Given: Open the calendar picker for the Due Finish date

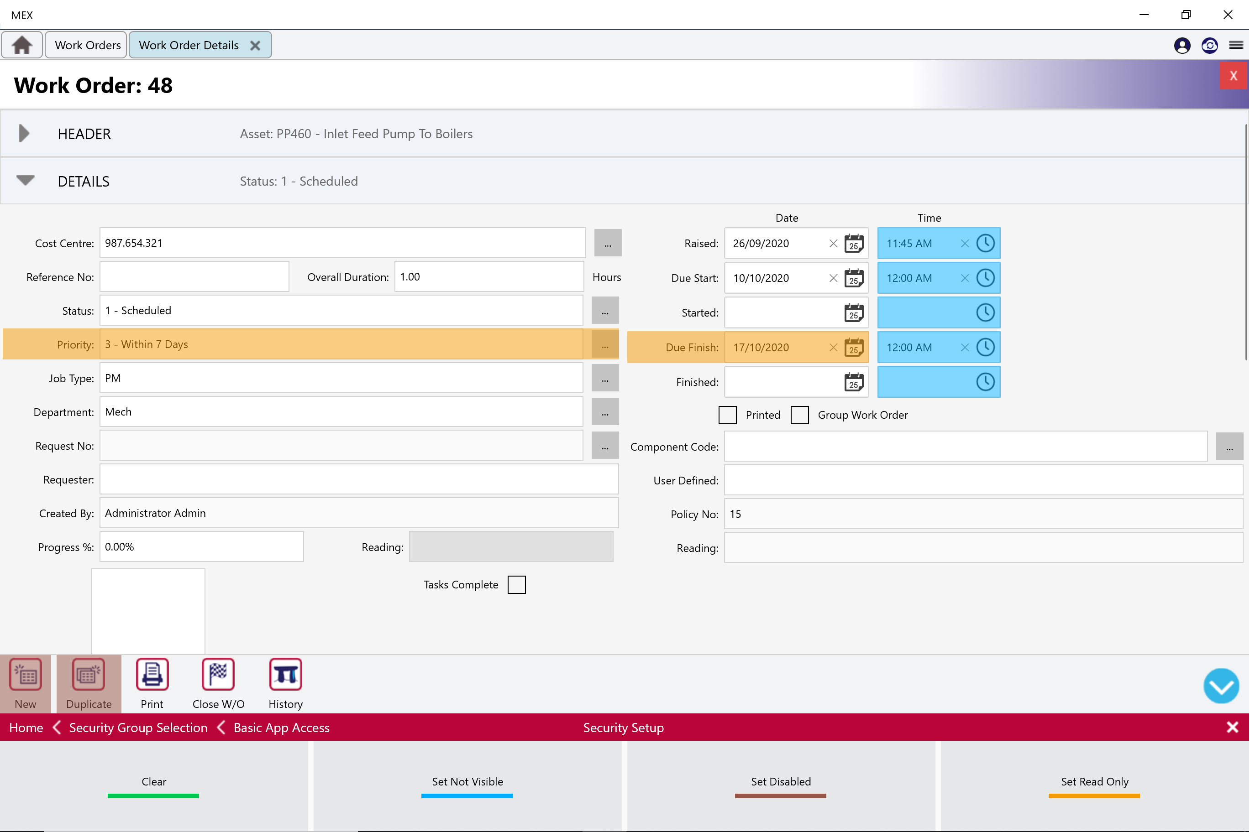Looking at the screenshot, I should click(854, 348).
